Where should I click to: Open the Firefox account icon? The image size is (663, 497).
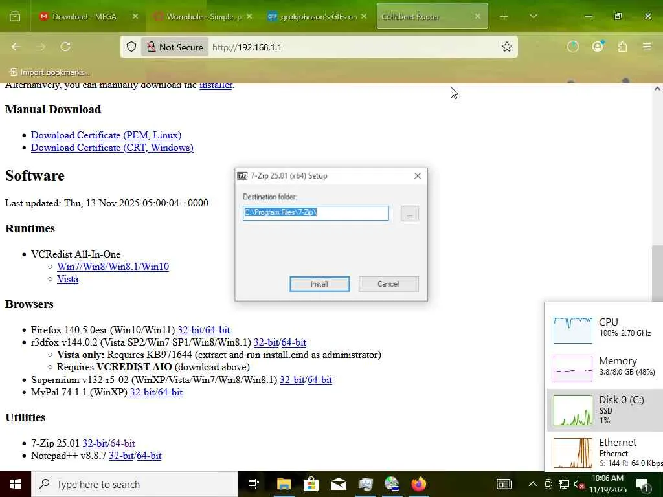pos(598,47)
